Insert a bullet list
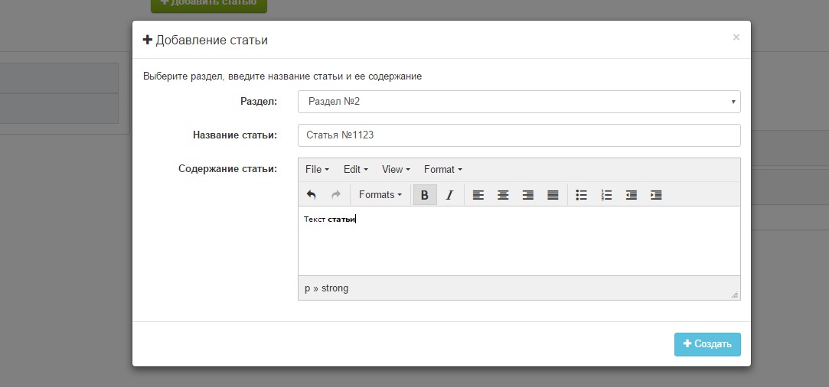This screenshot has height=387, width=829. pyautogui.click(x=582, y=195)
